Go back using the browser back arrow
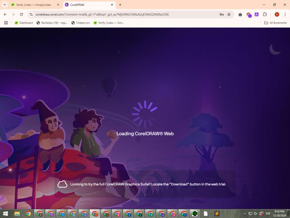 pyautogui.click(x=5, y=15)
